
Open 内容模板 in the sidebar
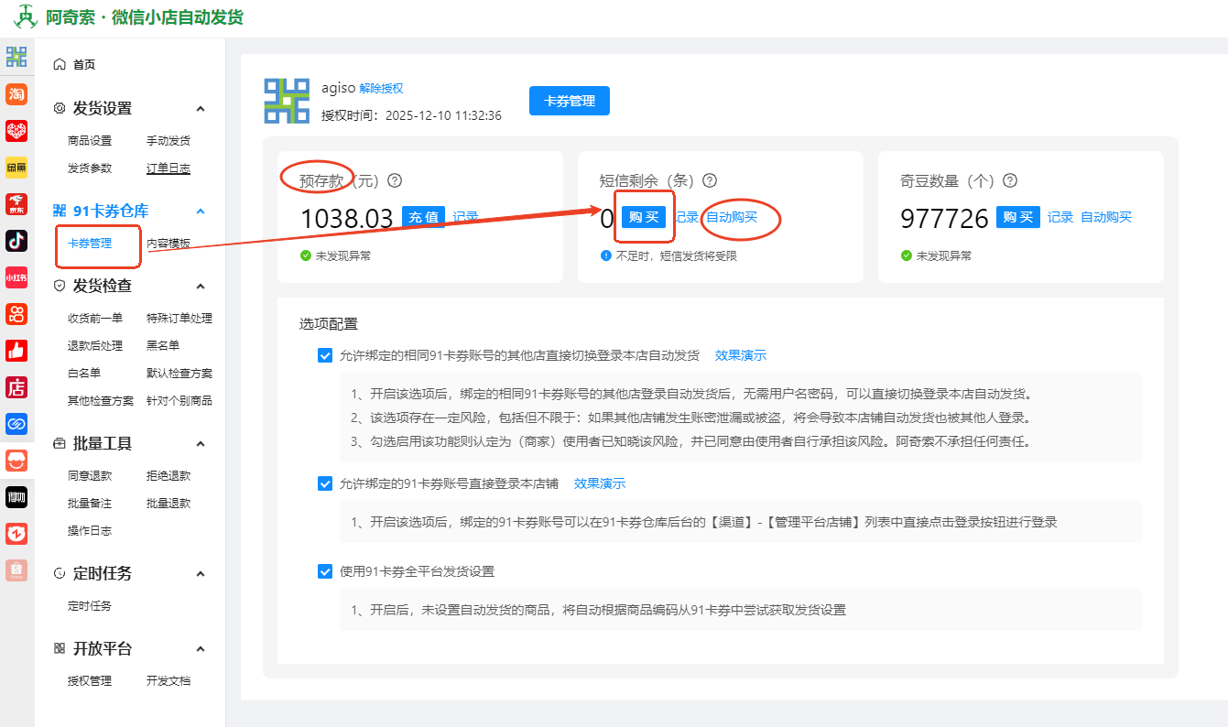click(168, 244)
